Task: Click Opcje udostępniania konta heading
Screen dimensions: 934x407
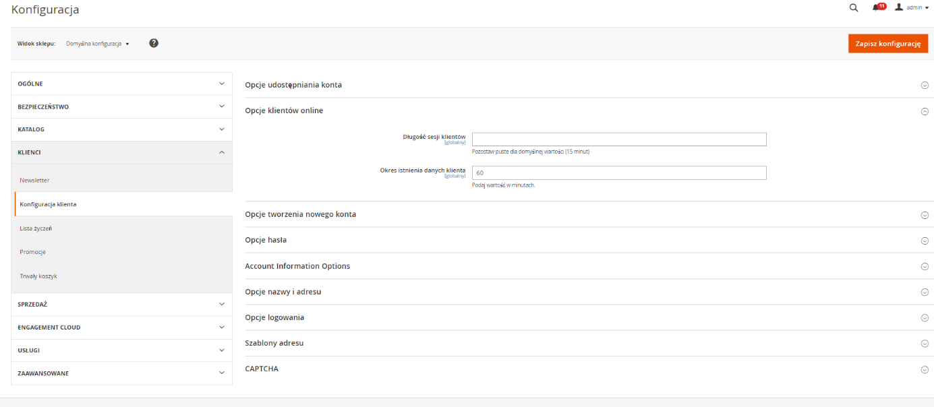Action: click(293, 85)
